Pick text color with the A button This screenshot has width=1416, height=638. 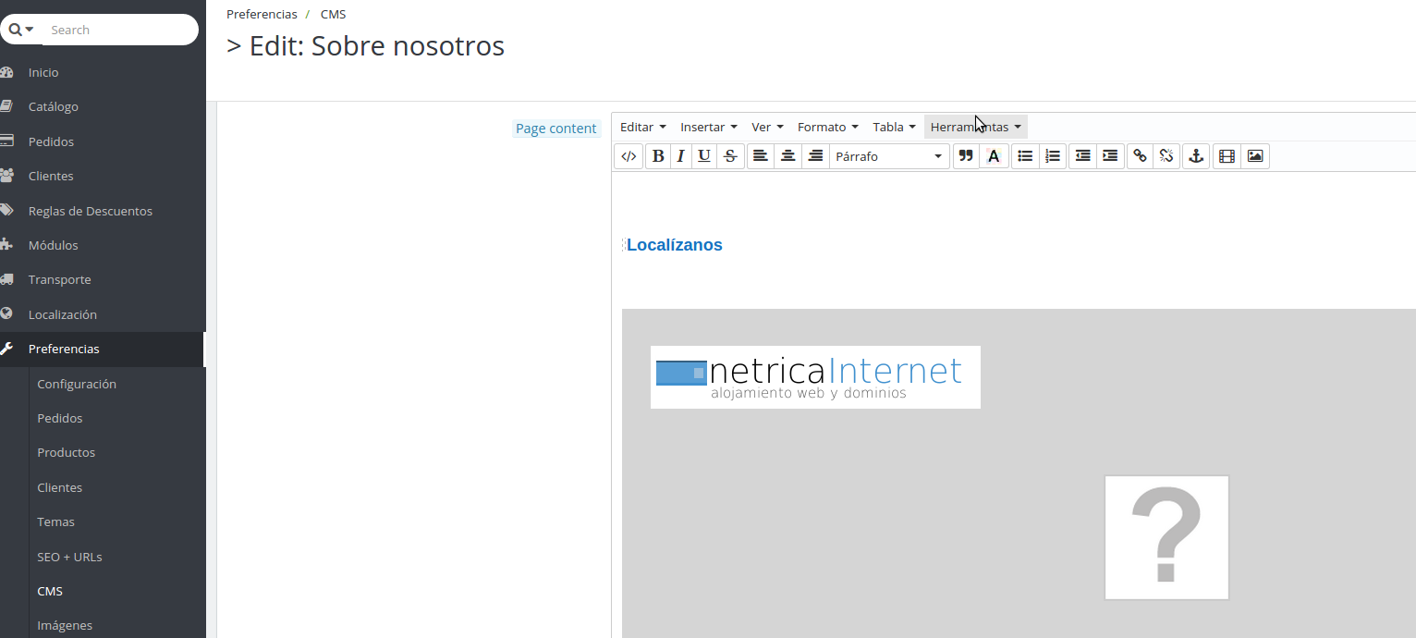[x=994, y=156]
